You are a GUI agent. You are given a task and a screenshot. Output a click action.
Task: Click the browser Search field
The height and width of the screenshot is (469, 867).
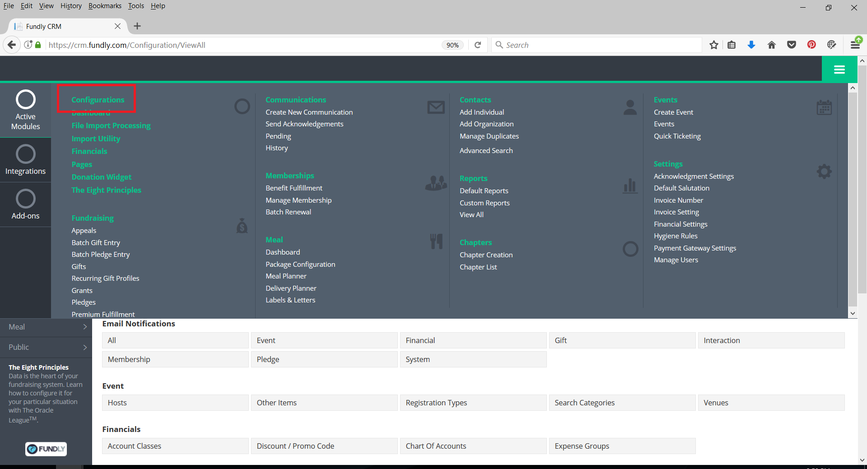click(x=596, y=45)
